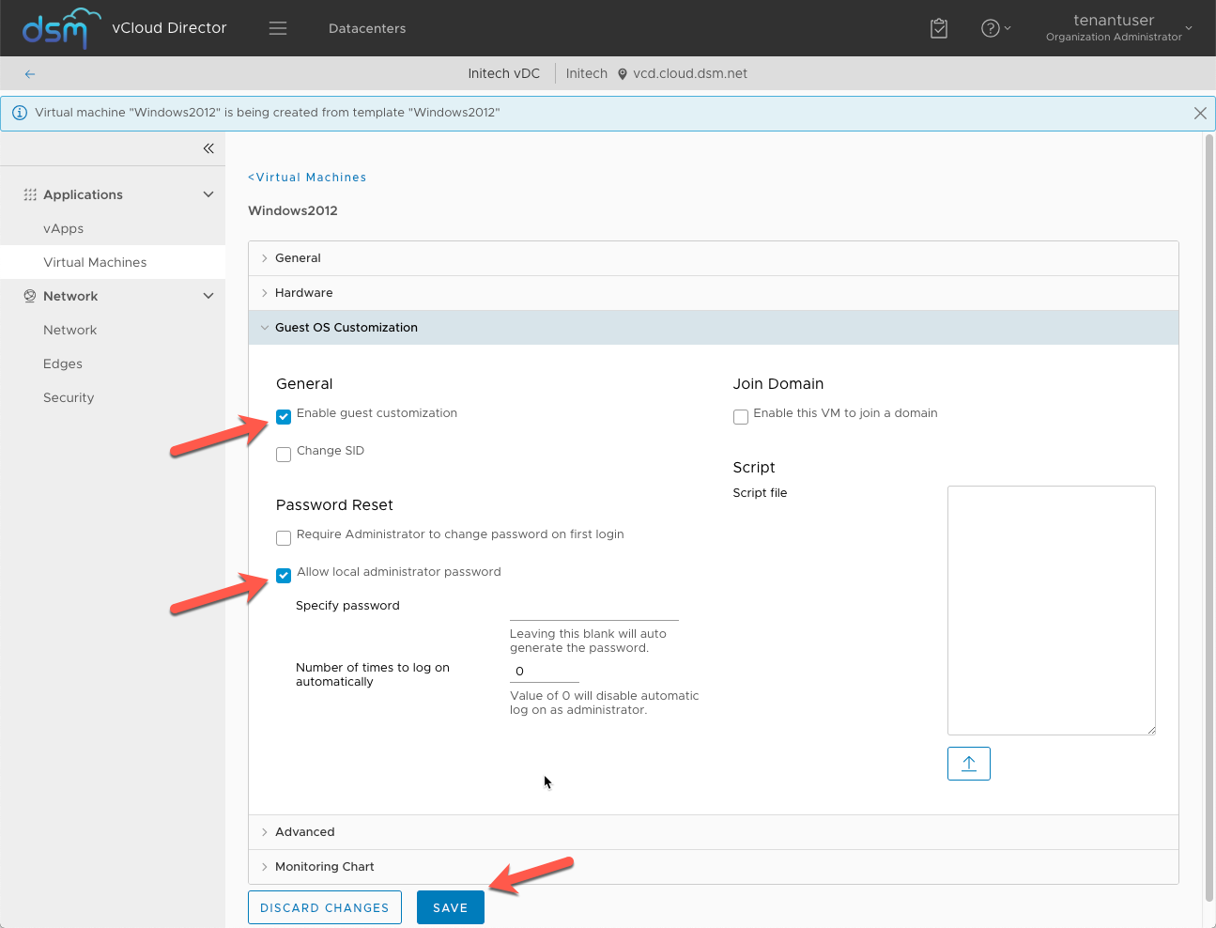The image size is (1216, 928).
Task: Check the Change SID checkbox
Action: point(284,455)
